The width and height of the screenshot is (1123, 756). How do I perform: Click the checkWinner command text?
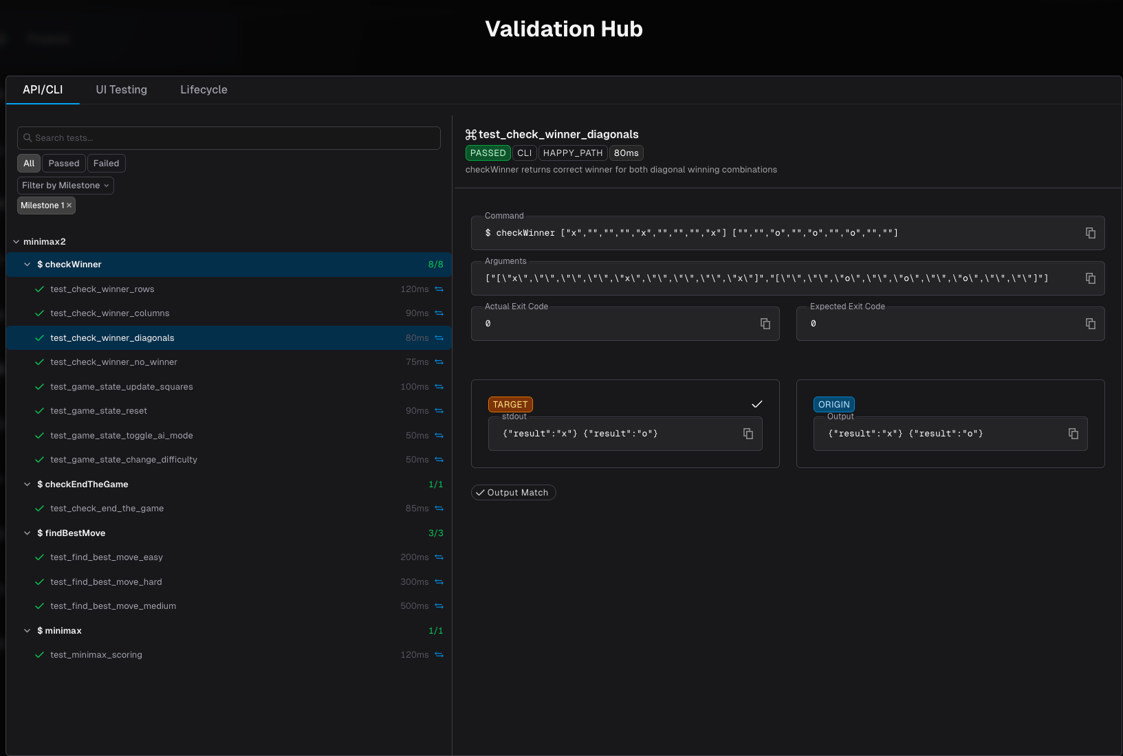coord(692,233)
